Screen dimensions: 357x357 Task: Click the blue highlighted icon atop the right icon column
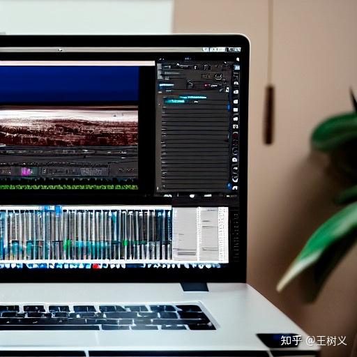click(x=237, y=68)
